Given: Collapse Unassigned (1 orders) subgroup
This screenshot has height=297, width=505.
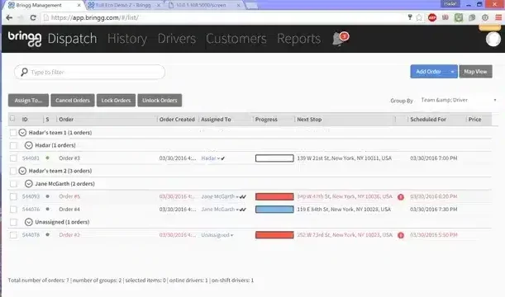Looking at the screenshot, I should [29, 222].
